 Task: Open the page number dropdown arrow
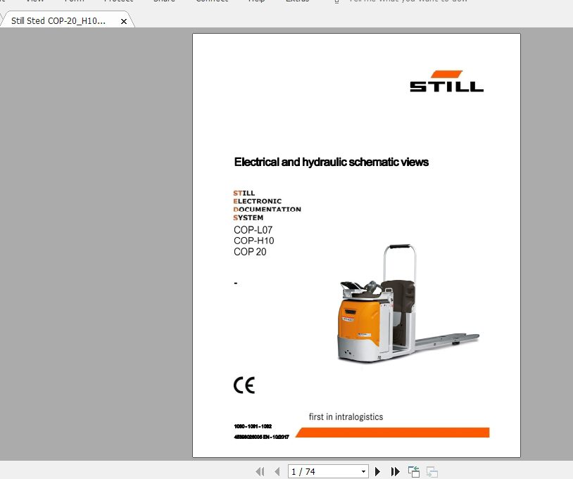363,472
